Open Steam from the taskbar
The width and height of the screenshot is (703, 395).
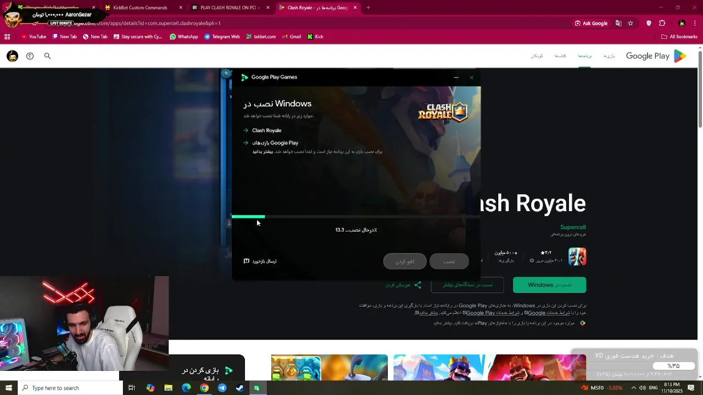point(240,388)
